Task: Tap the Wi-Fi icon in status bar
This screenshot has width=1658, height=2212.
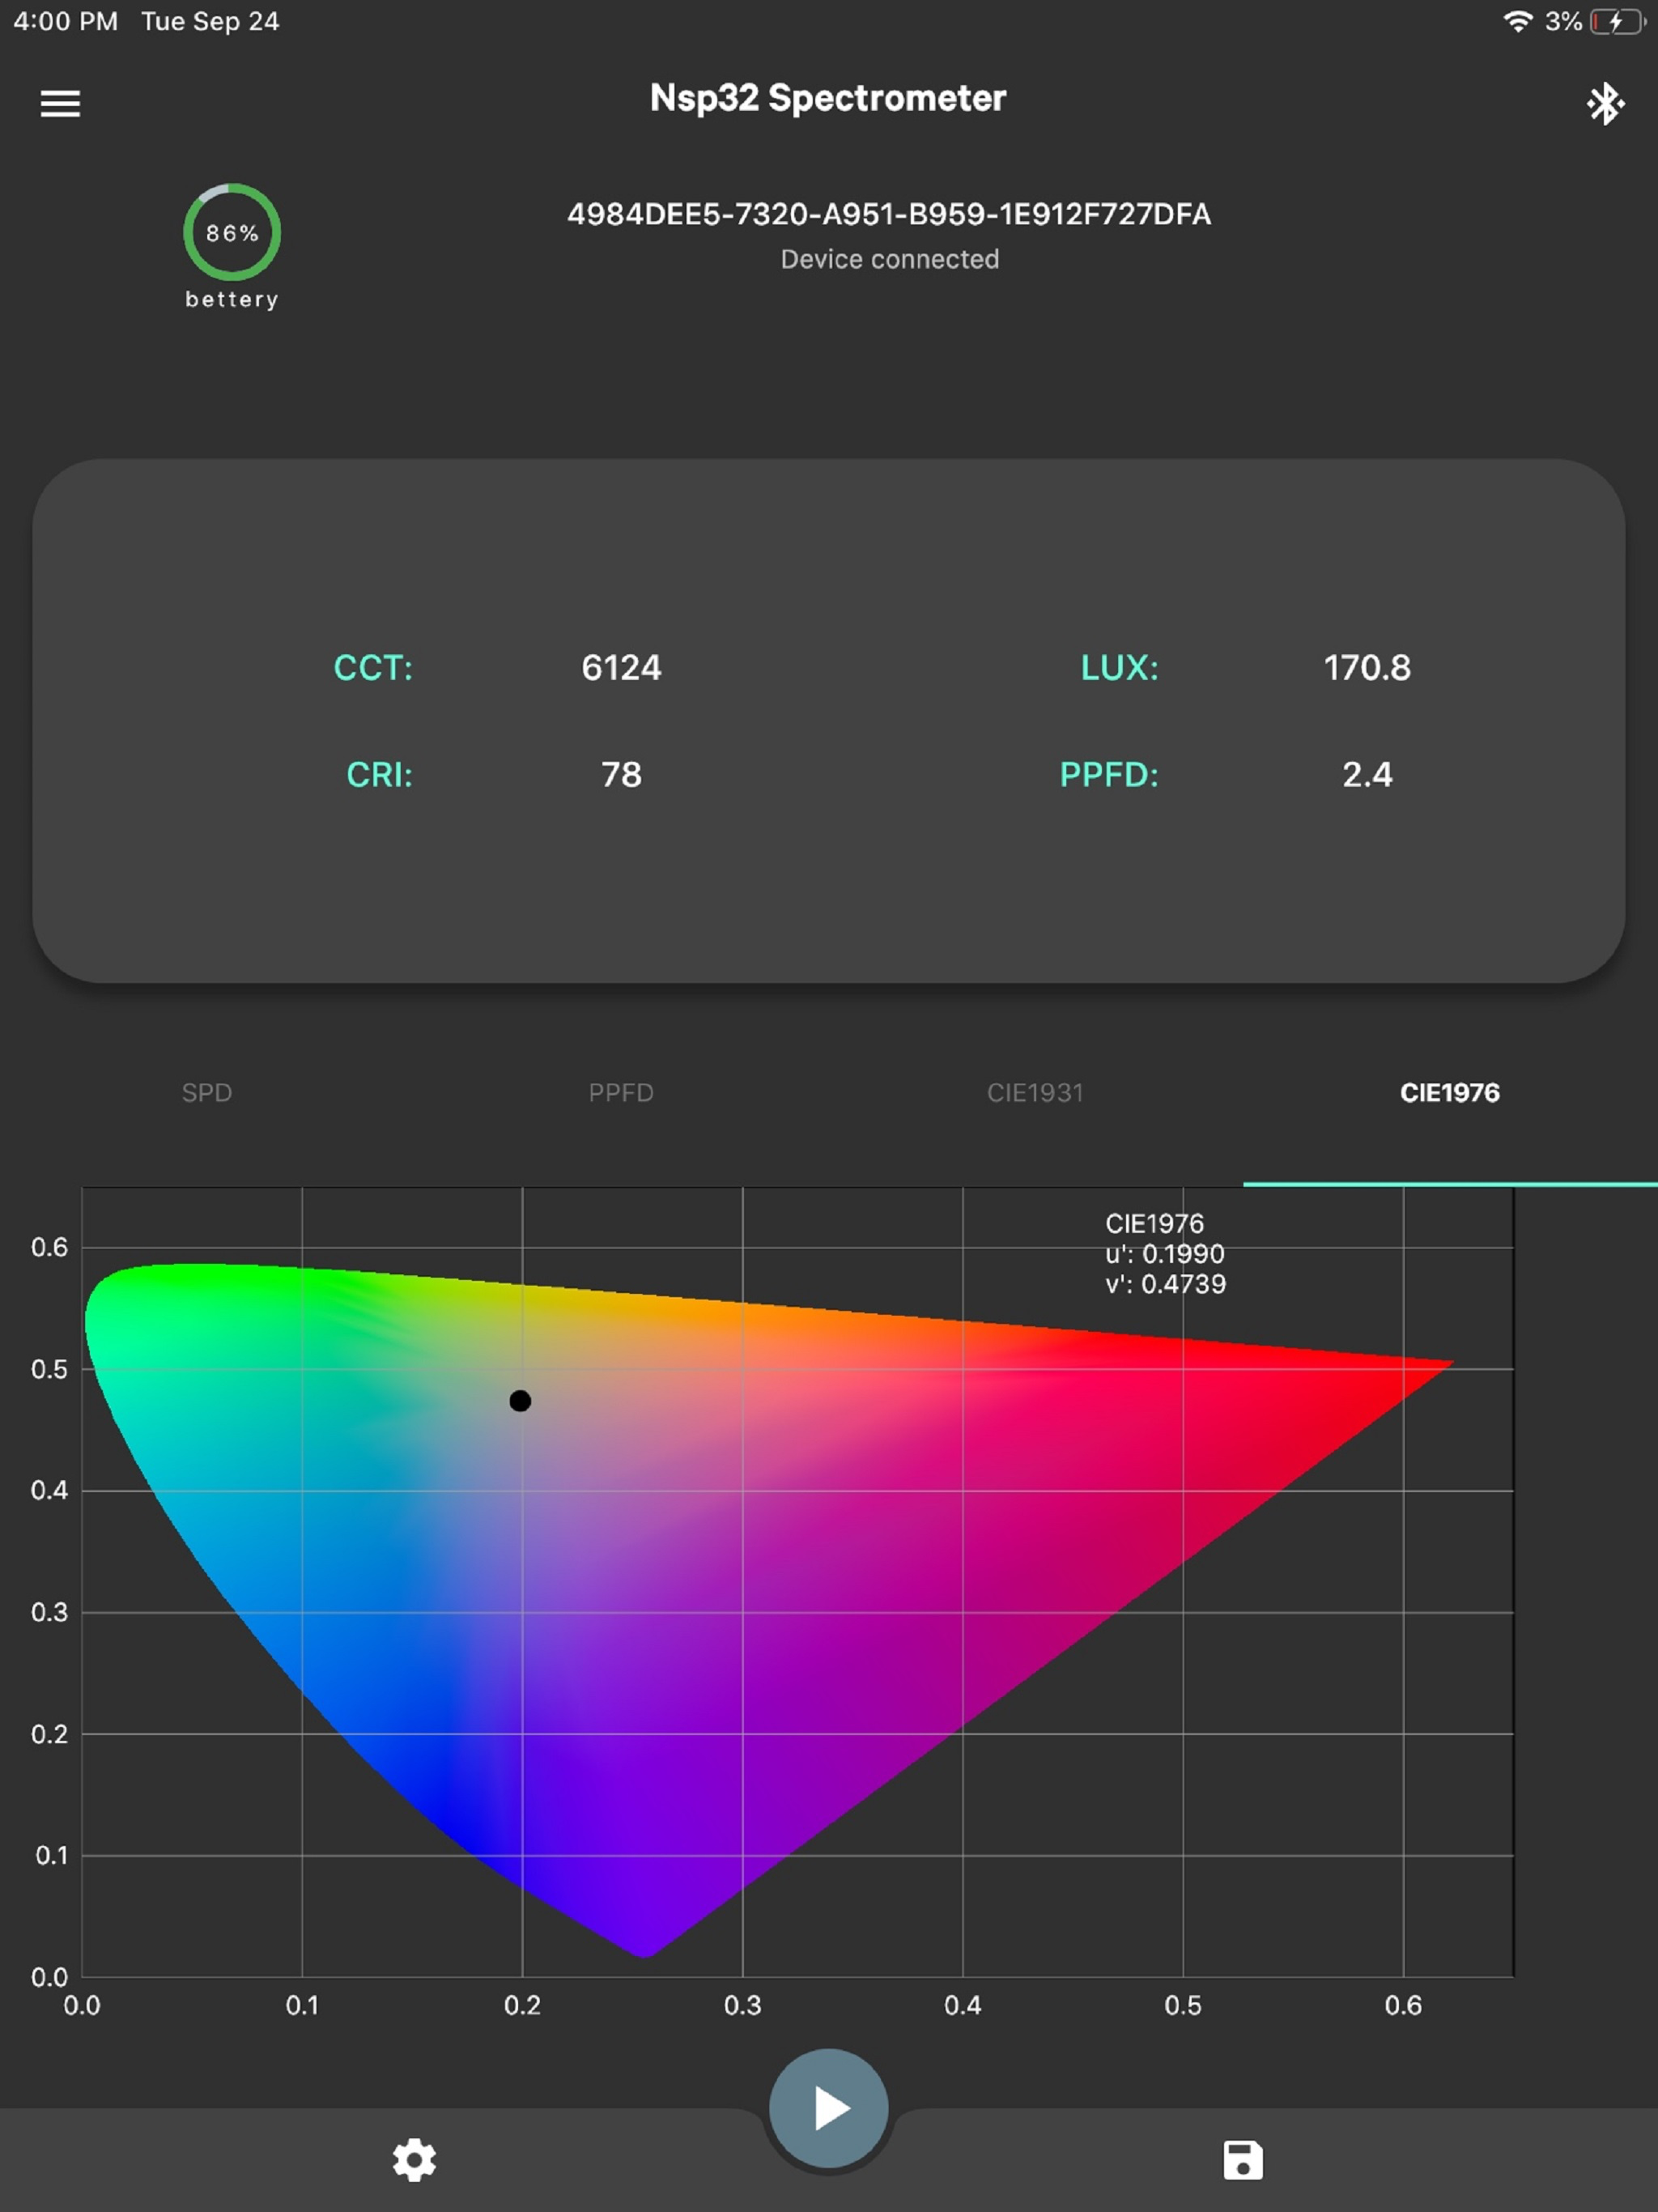Action: tap(1518, 21)
